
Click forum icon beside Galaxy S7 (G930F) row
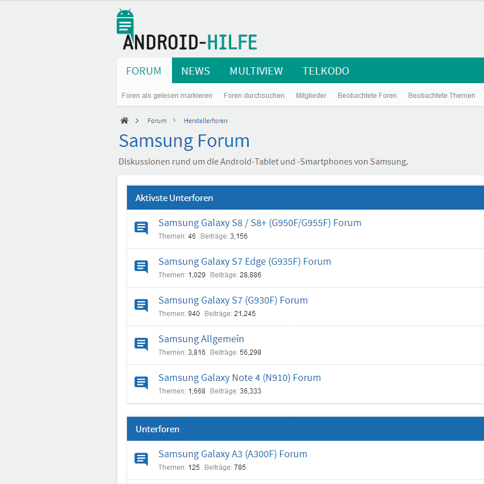[141, 306]
